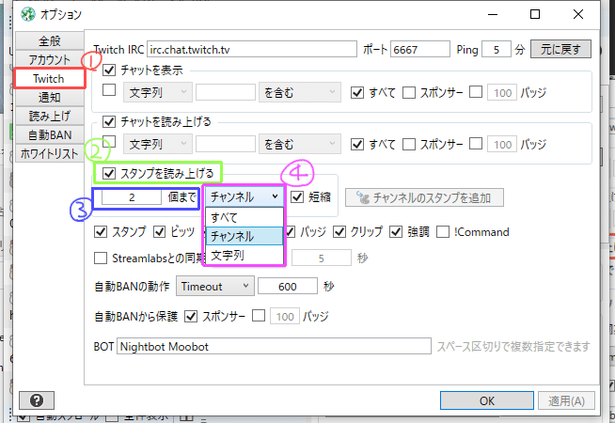Toggle the ビッツ checkbox
Screen dimensions: 615x423
159,231
